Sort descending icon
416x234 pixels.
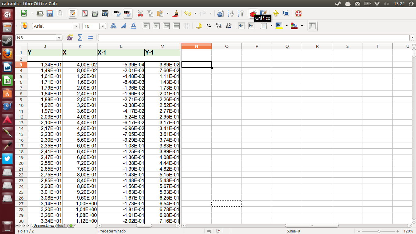click(x=241, y=13)
